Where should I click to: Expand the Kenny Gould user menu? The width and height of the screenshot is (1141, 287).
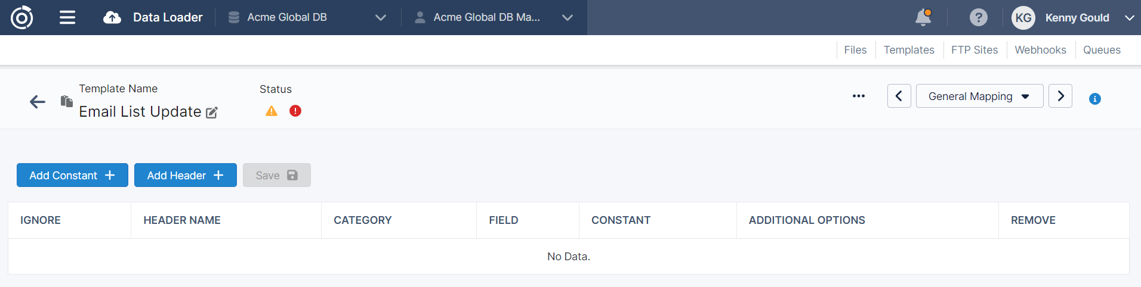(1129, 17)
